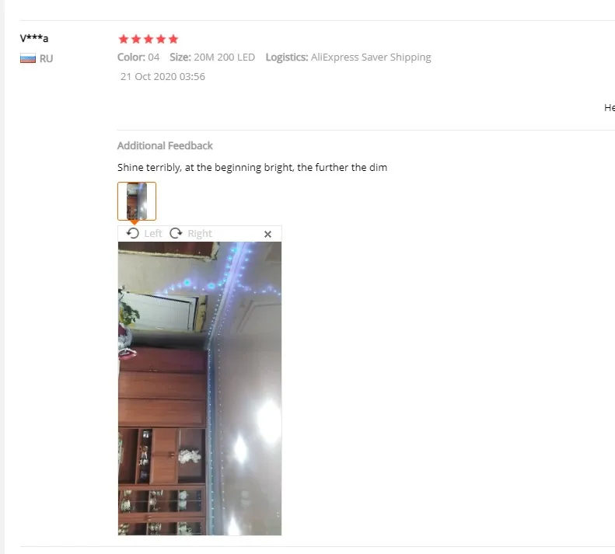Click the second red rating star
Viewport: 615px width, 554px height.
[136, 39]
